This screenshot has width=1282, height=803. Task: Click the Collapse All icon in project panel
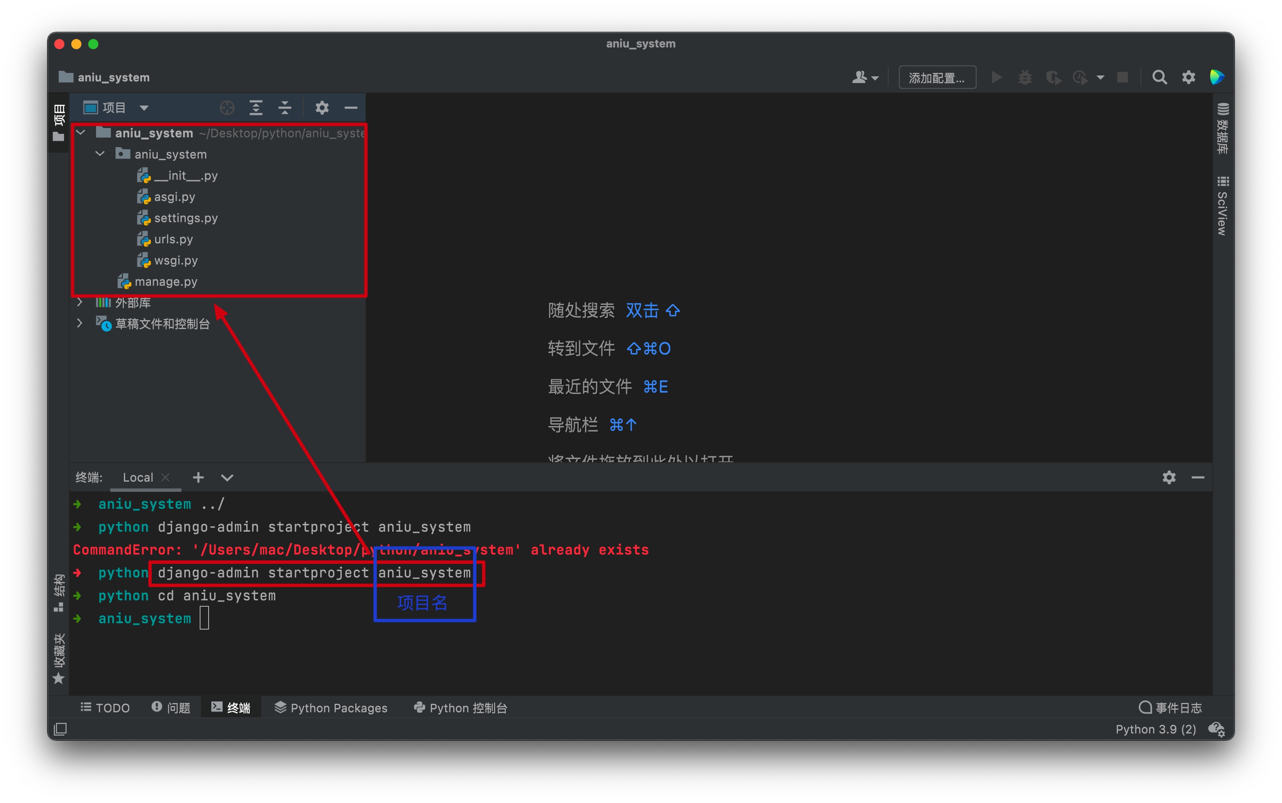click(284, 108)
